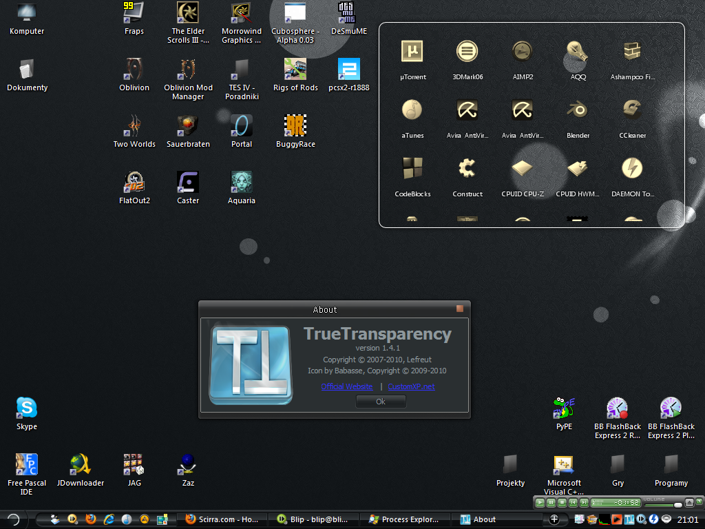Image resolution: width=705 pixels, height=529 pixels.
Task: Select the Portal desktop shortcut
Action: pyautogui.click(x=242, y=132)
